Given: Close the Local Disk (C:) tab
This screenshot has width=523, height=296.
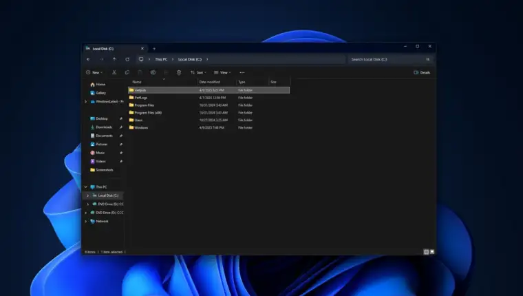Looking at the screenshot, I should coord(142,48).
